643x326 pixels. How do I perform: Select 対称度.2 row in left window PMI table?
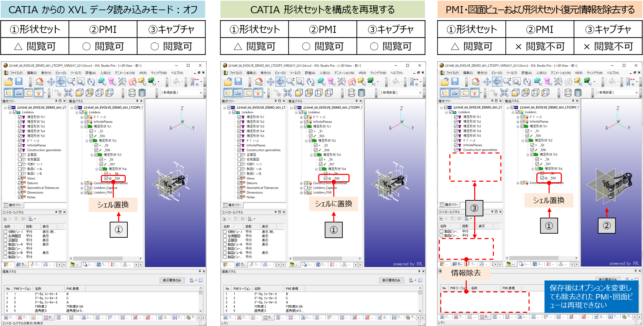[102, 306]
